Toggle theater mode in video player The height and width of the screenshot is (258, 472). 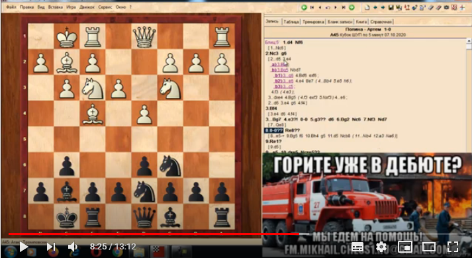[x=429, y=247]
